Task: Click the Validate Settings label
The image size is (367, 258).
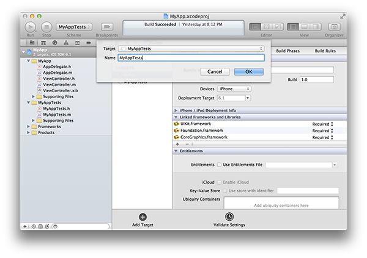Action: click(229, 225)
